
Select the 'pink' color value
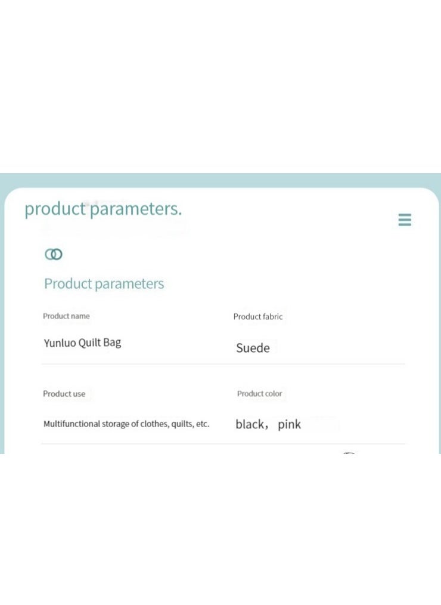click(x=289, y=424)
